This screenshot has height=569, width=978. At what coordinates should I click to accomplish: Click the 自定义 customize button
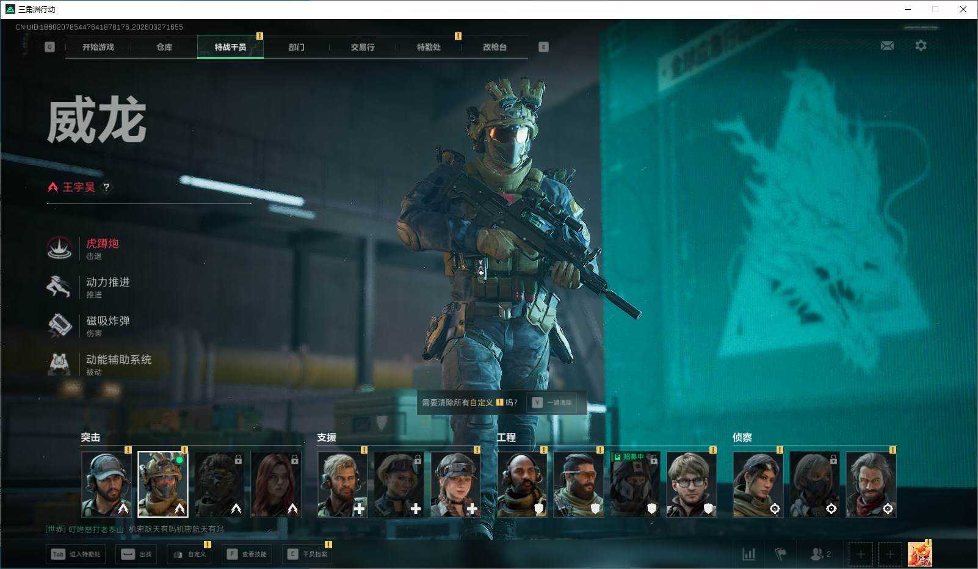click(x=189, y=554)
